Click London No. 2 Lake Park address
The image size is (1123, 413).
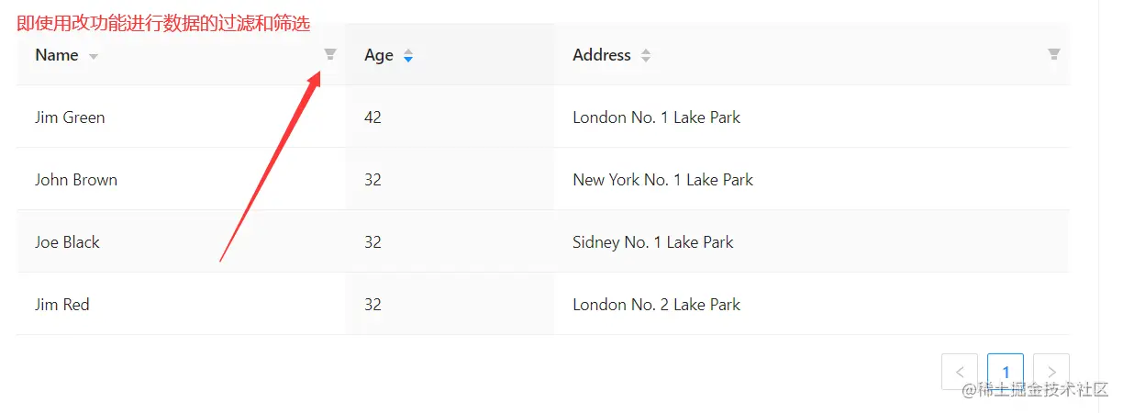tap(656, 305)
